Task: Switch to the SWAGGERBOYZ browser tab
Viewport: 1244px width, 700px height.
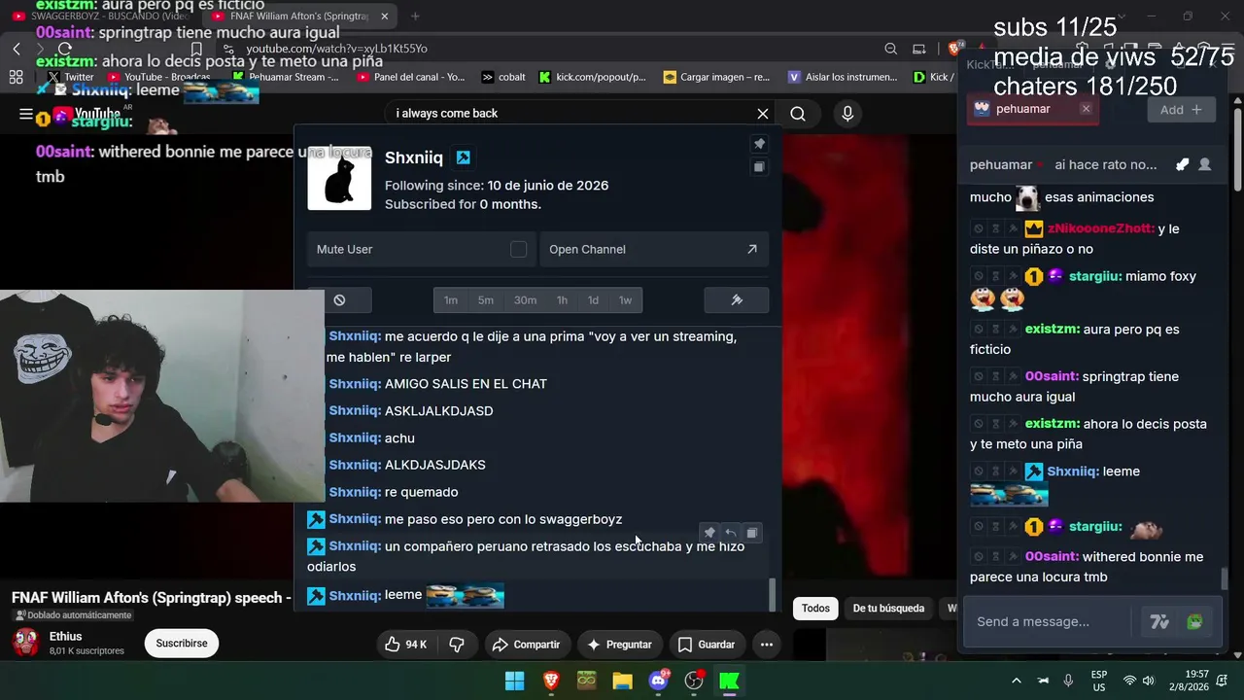Action: click(x=100, y=17)
